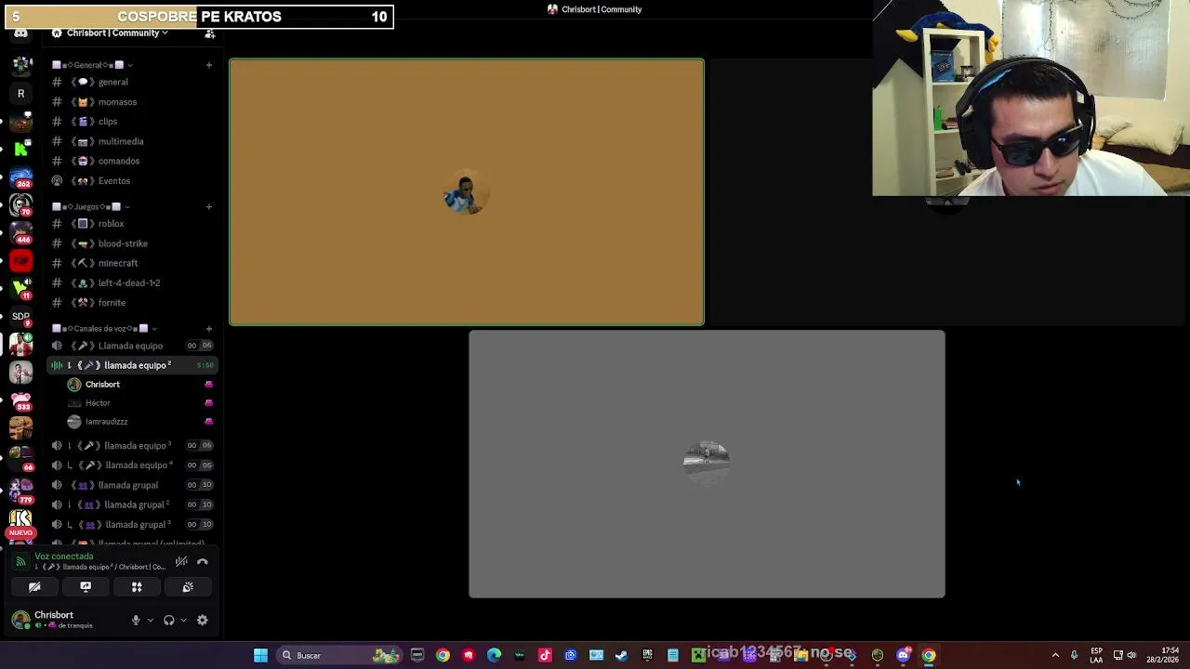Open the roblox channel
This screenshot has width=1190, height=669.
point(133,224)
